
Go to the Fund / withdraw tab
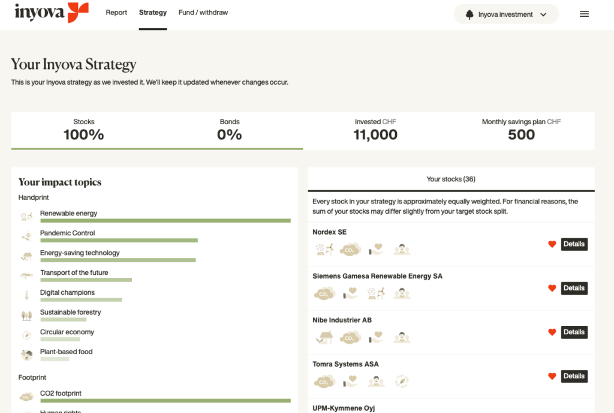coord(203,13)
